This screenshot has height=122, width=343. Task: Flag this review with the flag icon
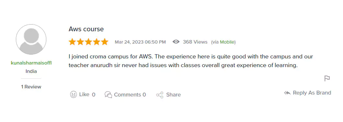[327, 78]
